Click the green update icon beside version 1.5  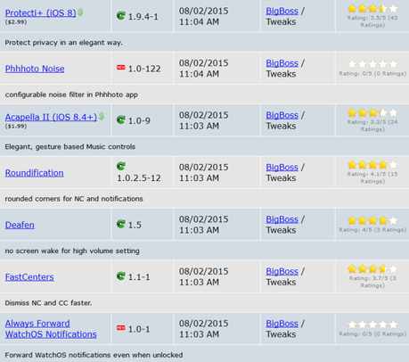tap(121, 224)
